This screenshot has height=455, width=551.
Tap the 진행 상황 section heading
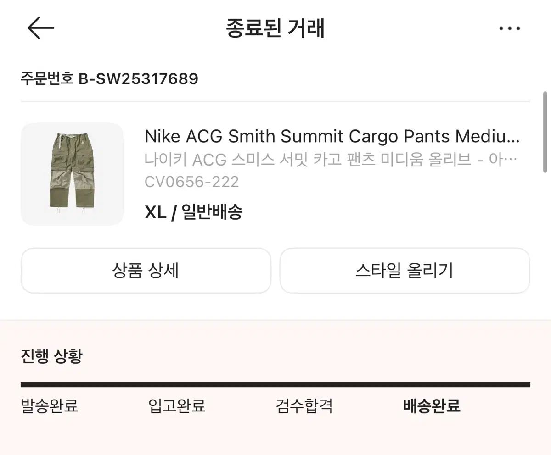pos(51,356)
